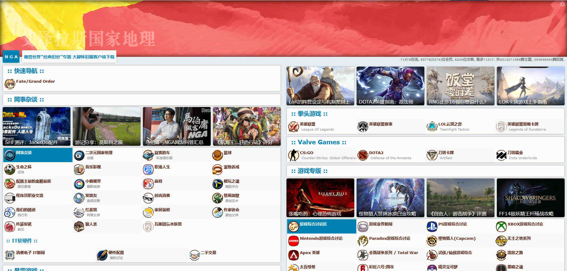Open the 魔兽世界“经典旧世”专题 link
The width and height of the screenshot is (567, 271).
pos(47,57)
